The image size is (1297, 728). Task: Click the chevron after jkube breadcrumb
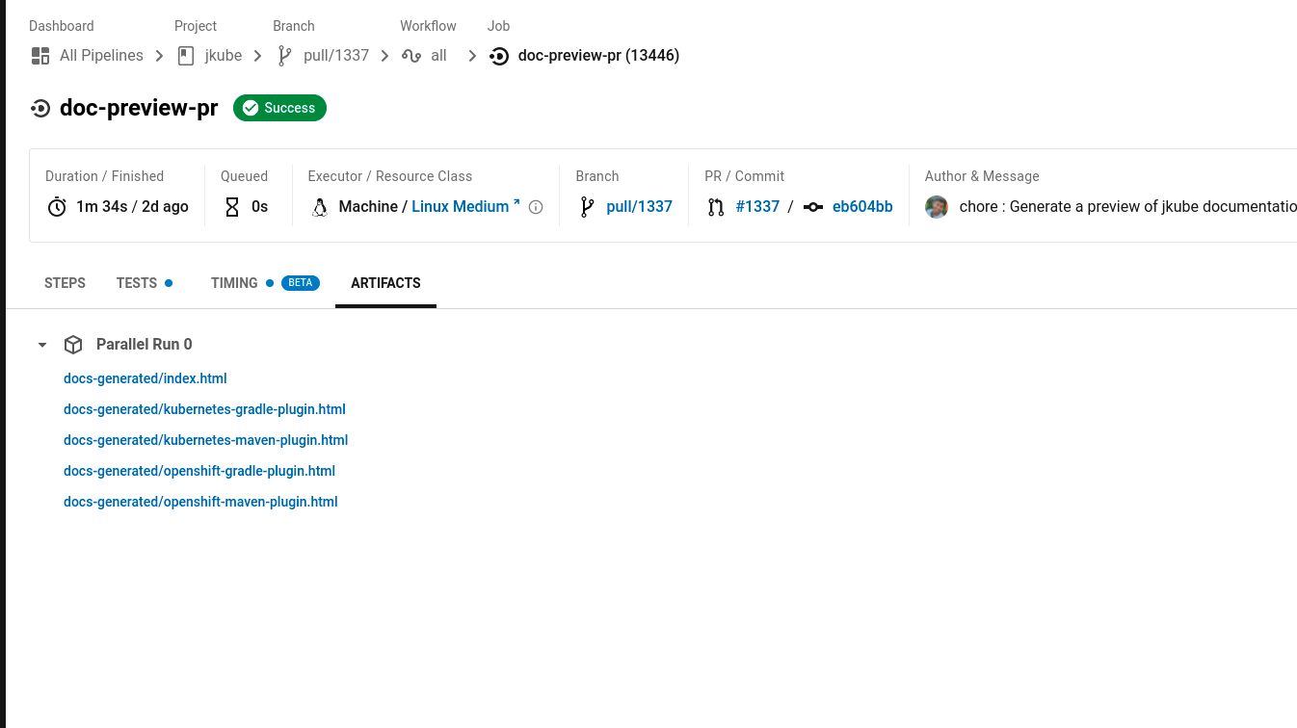257,56
